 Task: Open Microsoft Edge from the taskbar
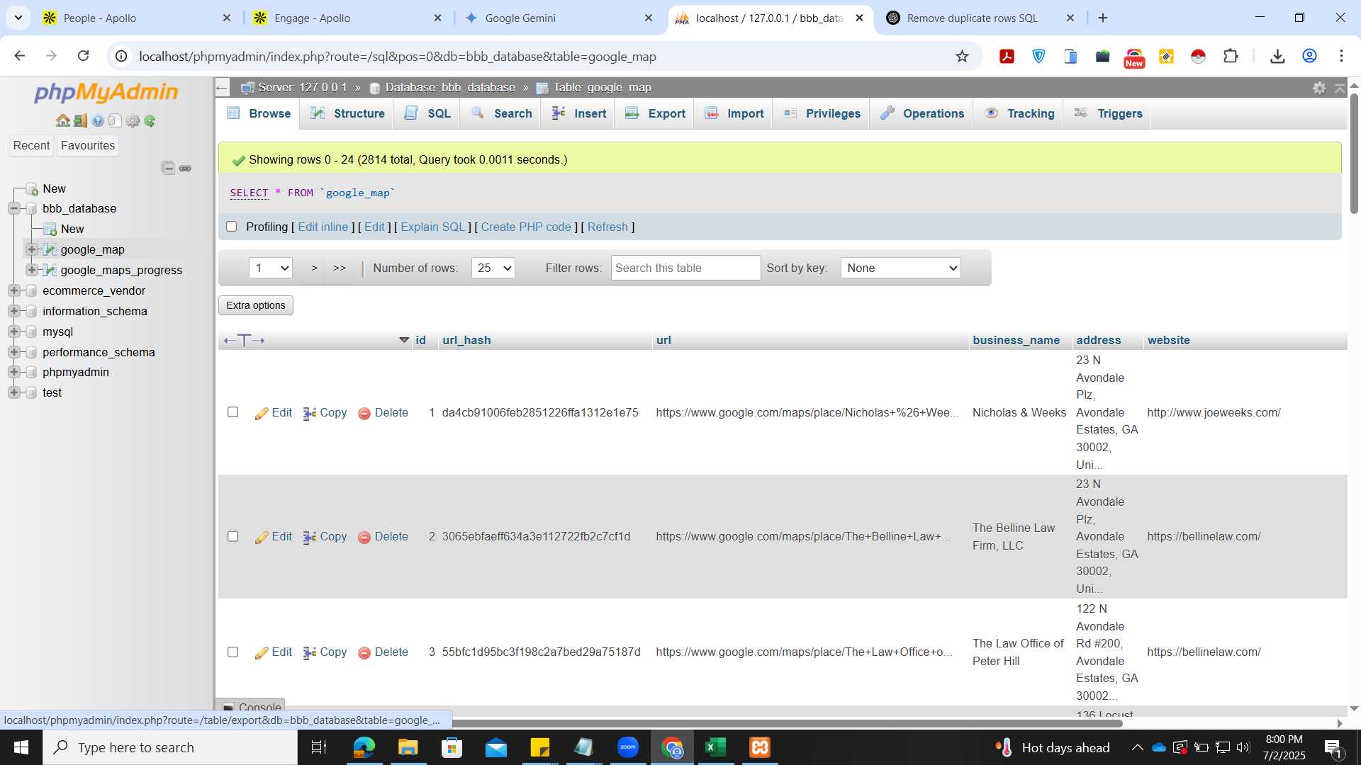364,747
